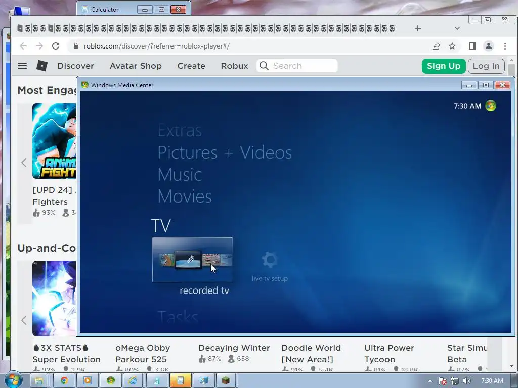Click green Media Center logo beside time

pos(491,106)
